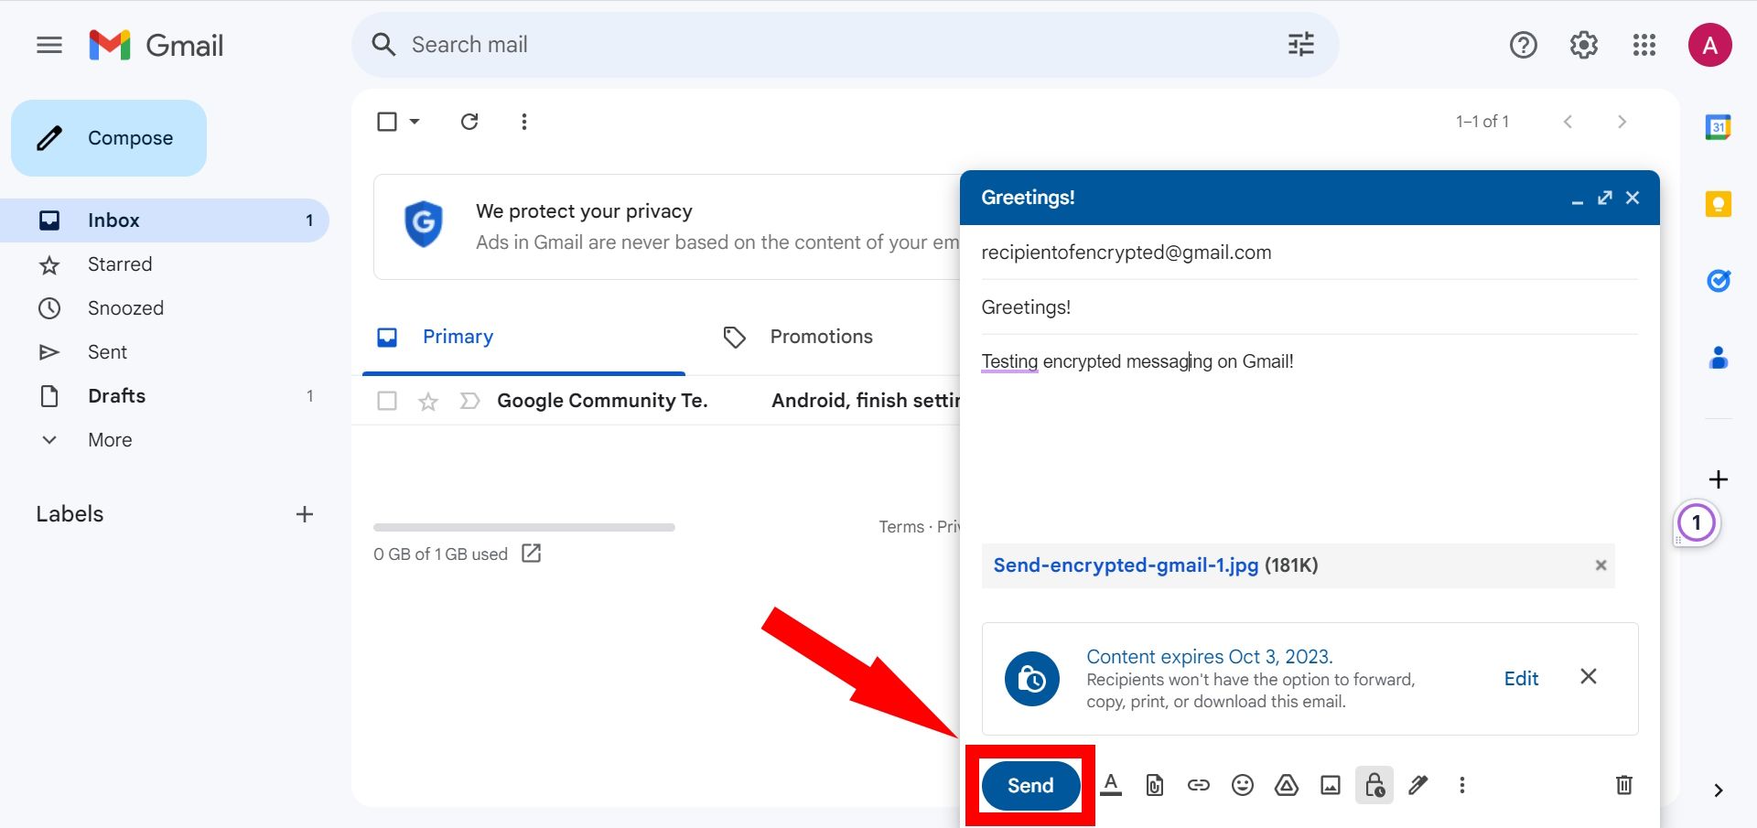
Task: Open formatting options in compose toolbar
Action: (1111, 785)
